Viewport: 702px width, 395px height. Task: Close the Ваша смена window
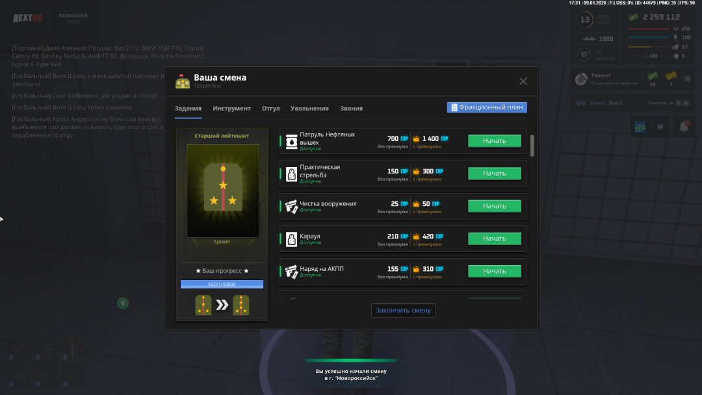tap(523, 81)
